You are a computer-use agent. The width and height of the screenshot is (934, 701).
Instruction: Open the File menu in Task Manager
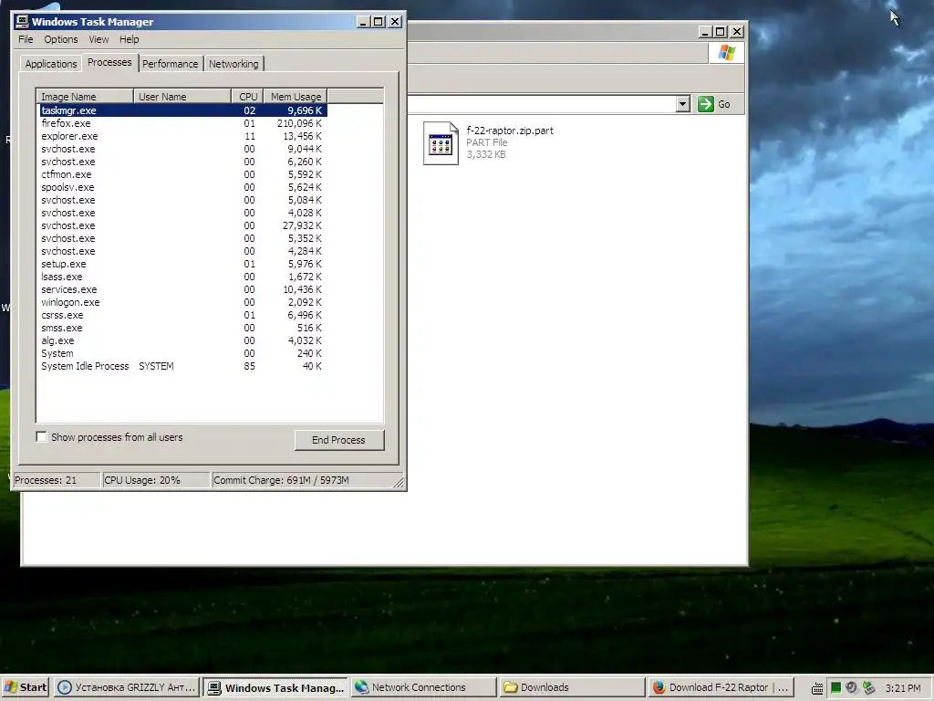pos(26,39)
